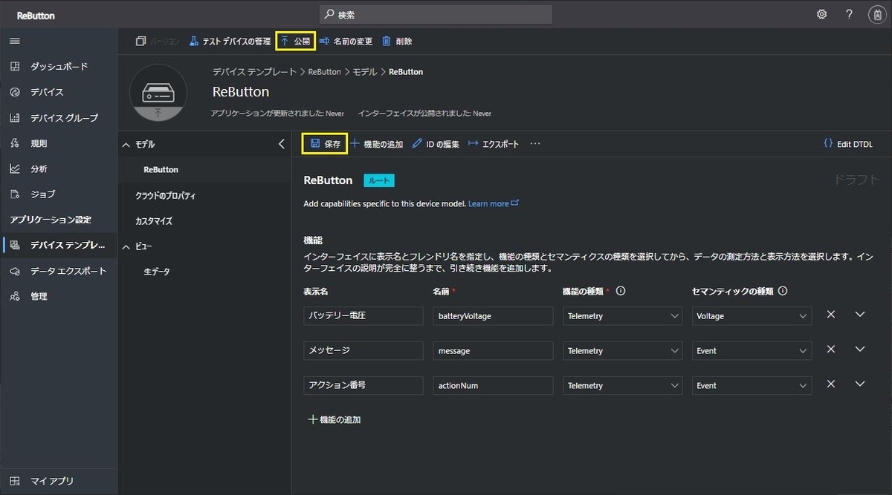
Task: Click the Learn more link
Action: point(490,203)
